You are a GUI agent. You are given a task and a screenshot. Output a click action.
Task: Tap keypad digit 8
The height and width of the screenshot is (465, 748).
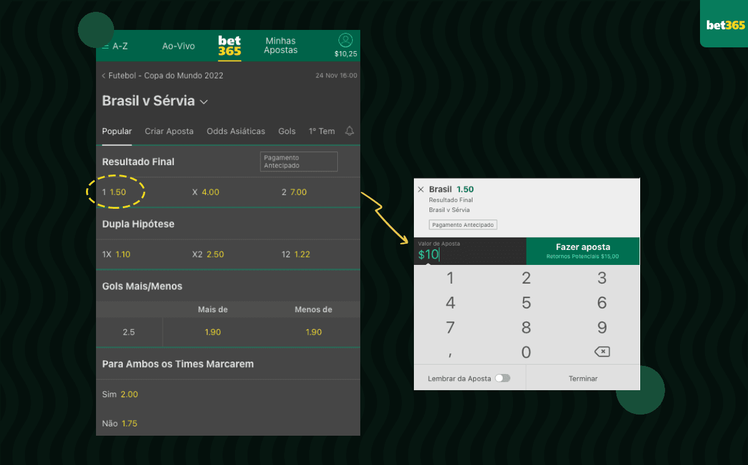click(x=526, y=327)
